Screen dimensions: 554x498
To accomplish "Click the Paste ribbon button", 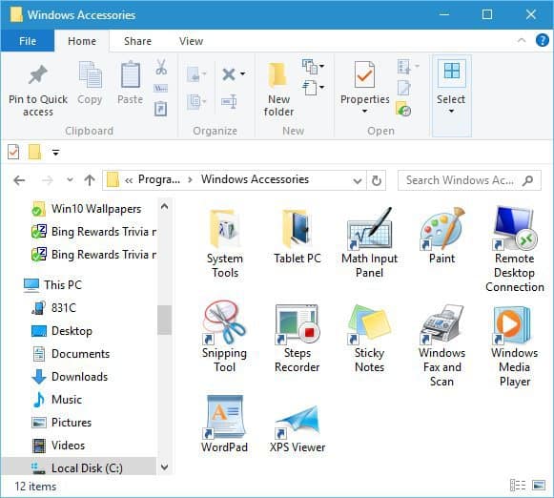I will 131,83.
